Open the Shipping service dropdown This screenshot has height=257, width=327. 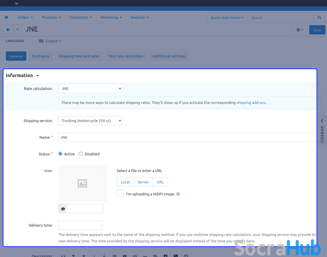click(x=91, y=121)
